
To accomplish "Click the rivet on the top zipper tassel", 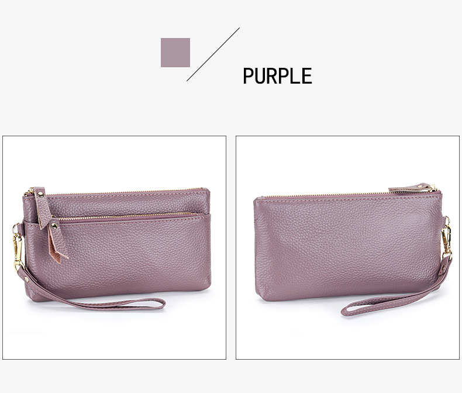I will [40, 194].
